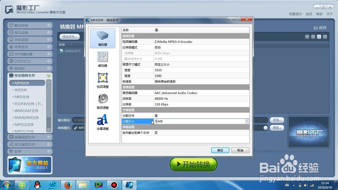The height and width of the screenshot is (190, 338).
Task: Click the audio 比特率 value 128 Kbps
Action: pyautogui.click(x=161, y=104)
